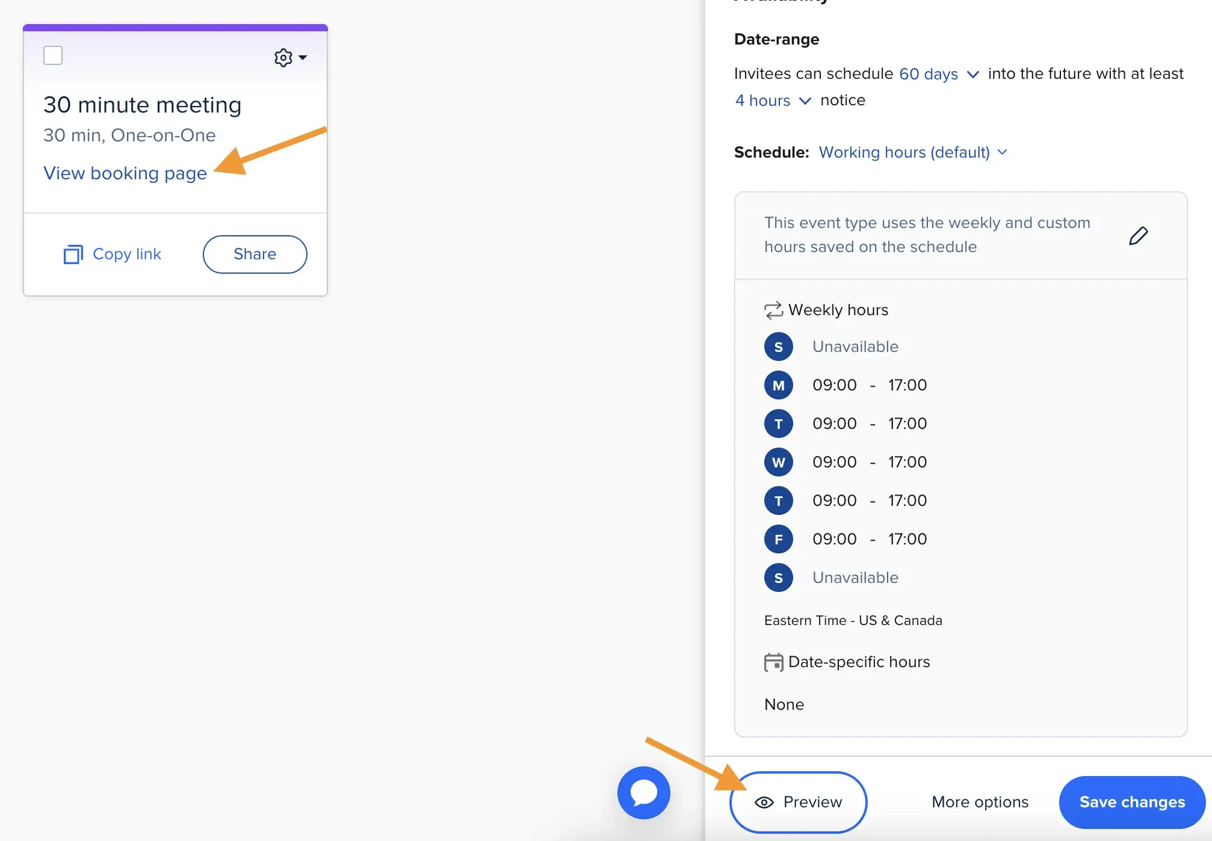The height and width of the screenshot is (841, 1212).
Task: Click the Monday day circle icon
Action: [x=778, y=385]
